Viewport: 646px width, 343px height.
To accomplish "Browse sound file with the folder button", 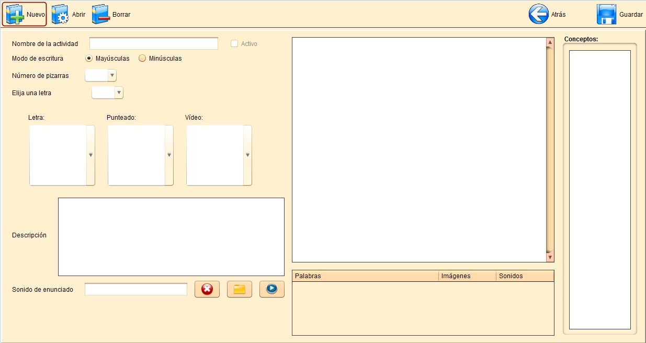I will click(x=240, y=289).
